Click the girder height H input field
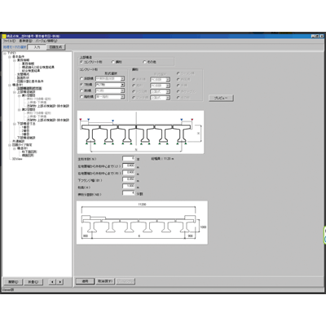Viewport: 326px width, 326px height. (129, 186)
